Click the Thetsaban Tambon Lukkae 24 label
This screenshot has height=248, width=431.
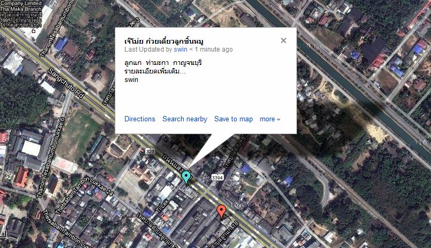click(84, 195)
